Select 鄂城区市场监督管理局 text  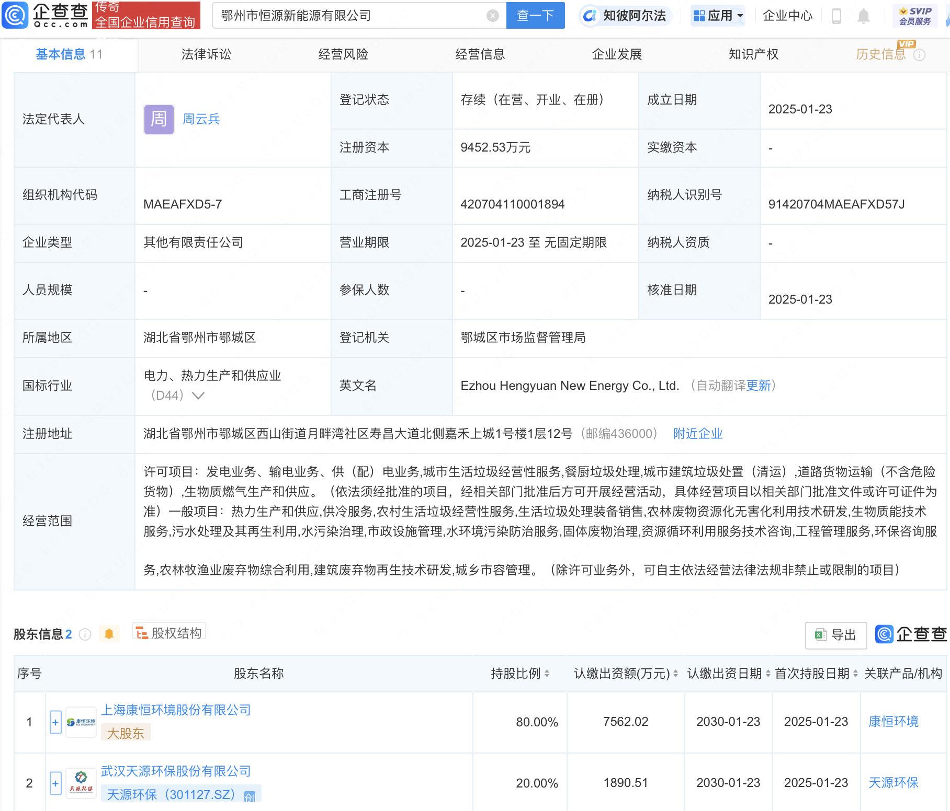click(523, 338)
